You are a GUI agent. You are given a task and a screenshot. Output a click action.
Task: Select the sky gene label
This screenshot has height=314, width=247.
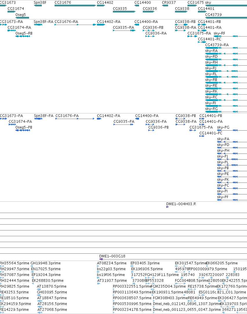pyautogui.click(x=208, y=3)
